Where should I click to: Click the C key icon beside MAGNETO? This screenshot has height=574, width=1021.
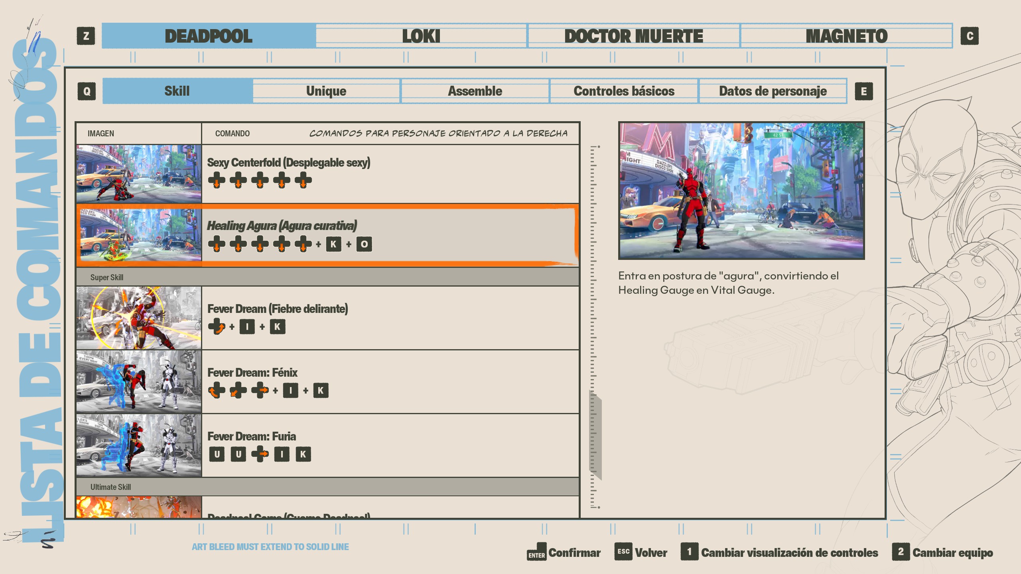pos(970,36)
